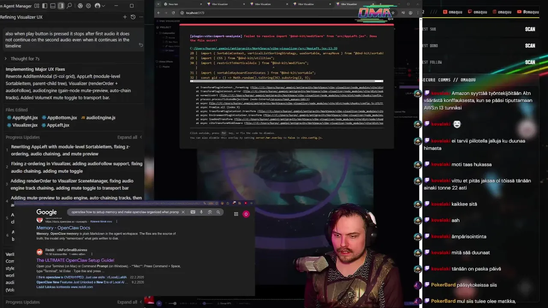Go back in the Chrome browser
This screenshot has width=548, height=308.
[x=159, y=13]
